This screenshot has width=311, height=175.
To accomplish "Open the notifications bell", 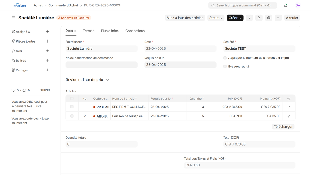I will click(x=285, y=5).
